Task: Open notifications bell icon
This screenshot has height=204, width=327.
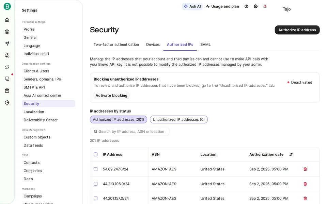Action: pyautogui.click(x=265, y=6)
